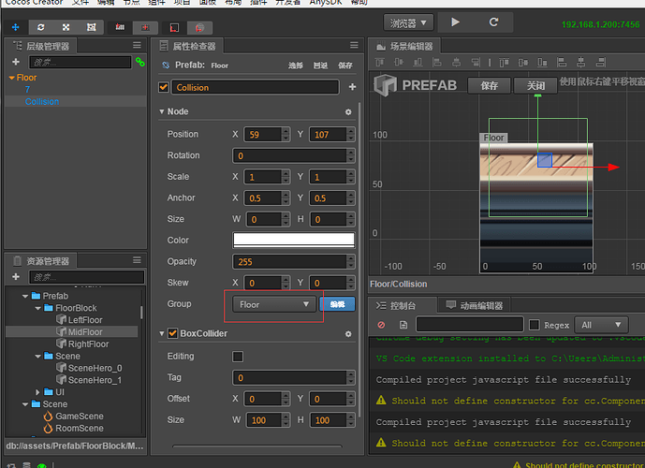645x468 pixels.
Task: Open BoxCollider gear settings
Action: 348,333
